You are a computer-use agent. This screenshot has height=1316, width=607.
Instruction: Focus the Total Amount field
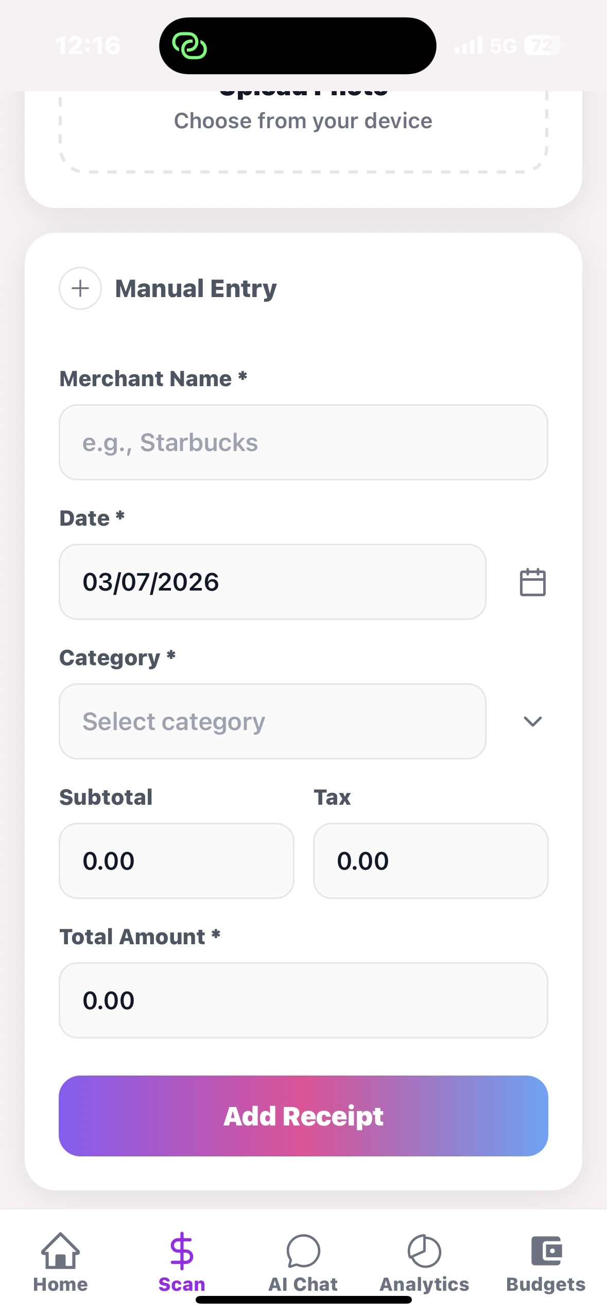tap(303, 1000)
